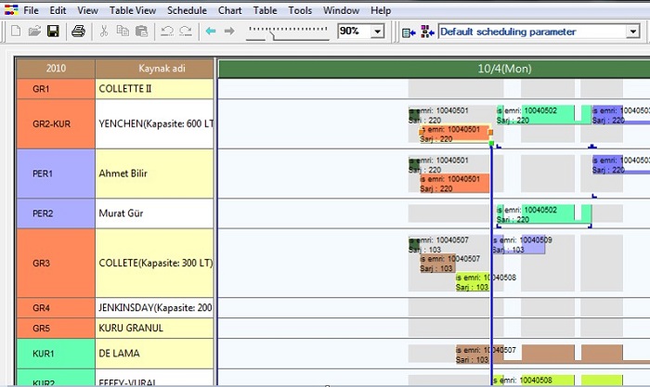The image size is (650, 387).
Task: Click the blue back arrow icon
Action: point(211,31)
